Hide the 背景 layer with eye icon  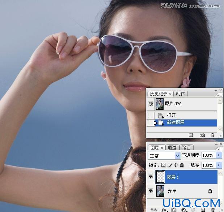coord(151,191)
